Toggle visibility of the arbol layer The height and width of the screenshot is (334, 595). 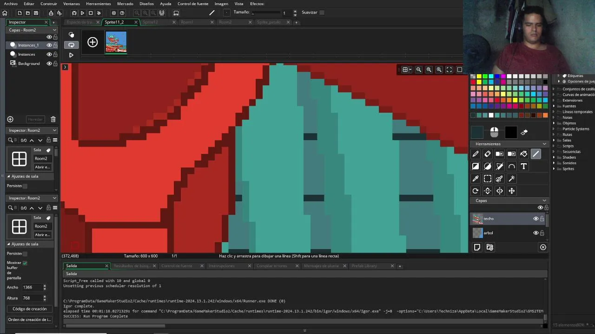pos(535,233)
